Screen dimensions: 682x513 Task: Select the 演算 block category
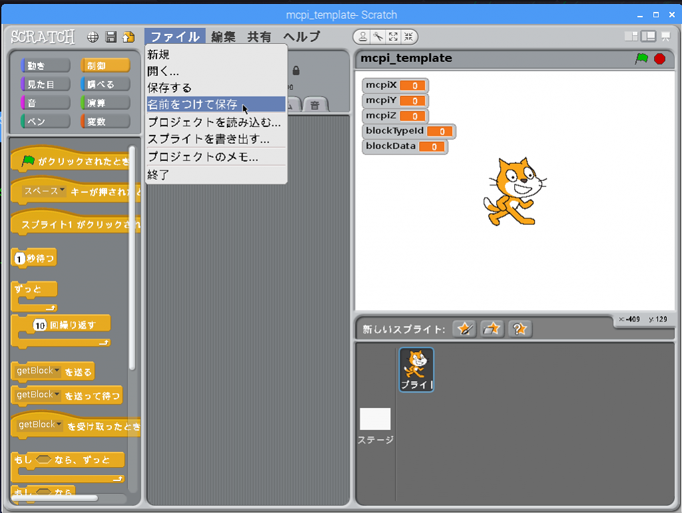(x=105, y=103)
